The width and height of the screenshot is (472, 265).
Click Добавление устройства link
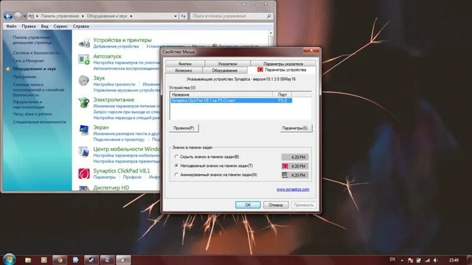pos(116,47)
